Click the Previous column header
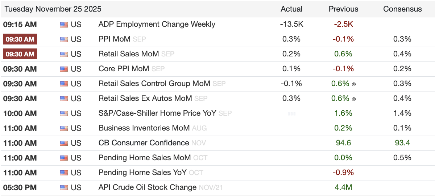Image resolution: width=435 pixels, height=196 pixels. click(343, 9)
